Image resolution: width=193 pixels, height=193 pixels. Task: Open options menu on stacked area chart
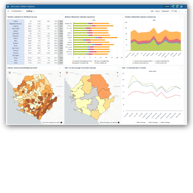coord(182,16)
